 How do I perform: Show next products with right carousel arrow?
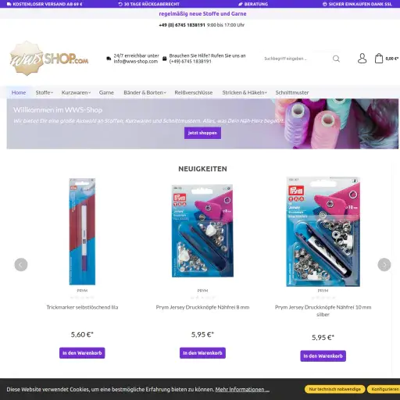(384, 265)
